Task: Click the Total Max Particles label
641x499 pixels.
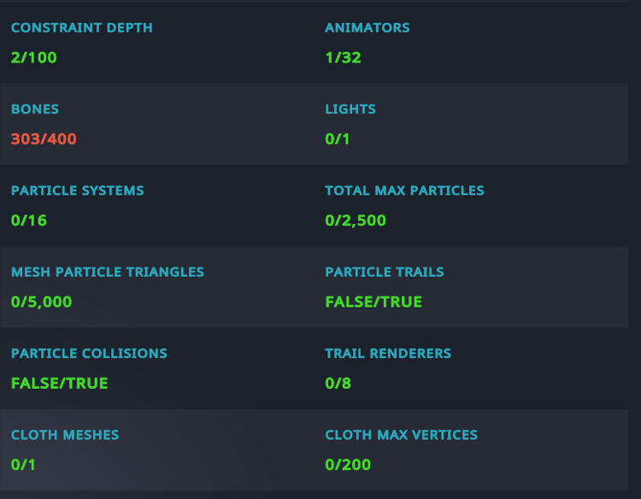Action: click(404, 191)
